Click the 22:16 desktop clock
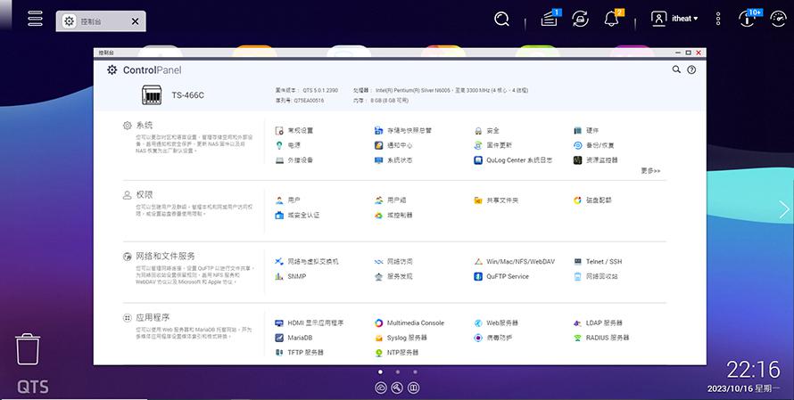Screen dimensions: 794x400 [753, 370]
